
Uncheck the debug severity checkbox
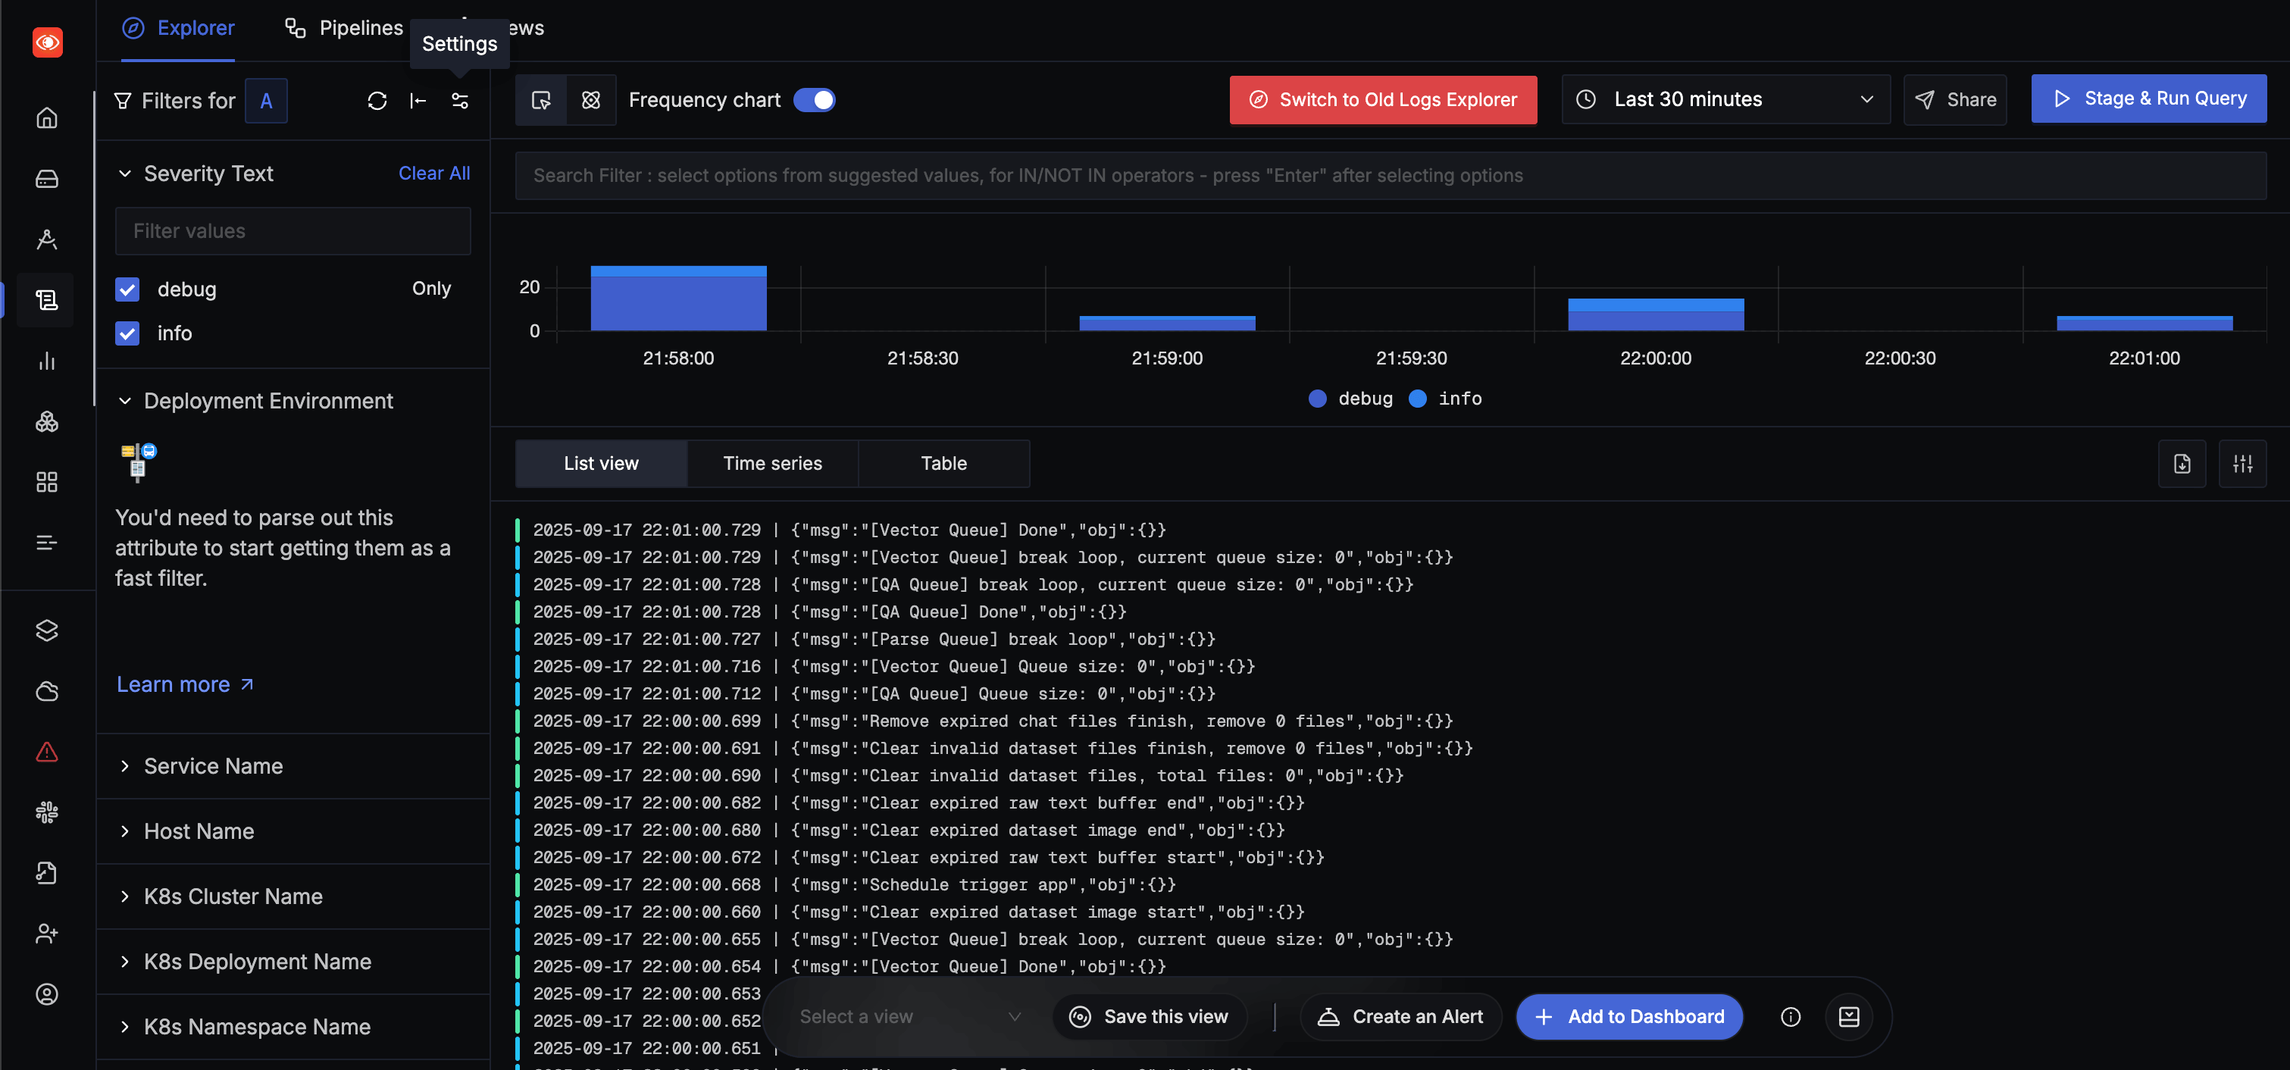(127, 289)
